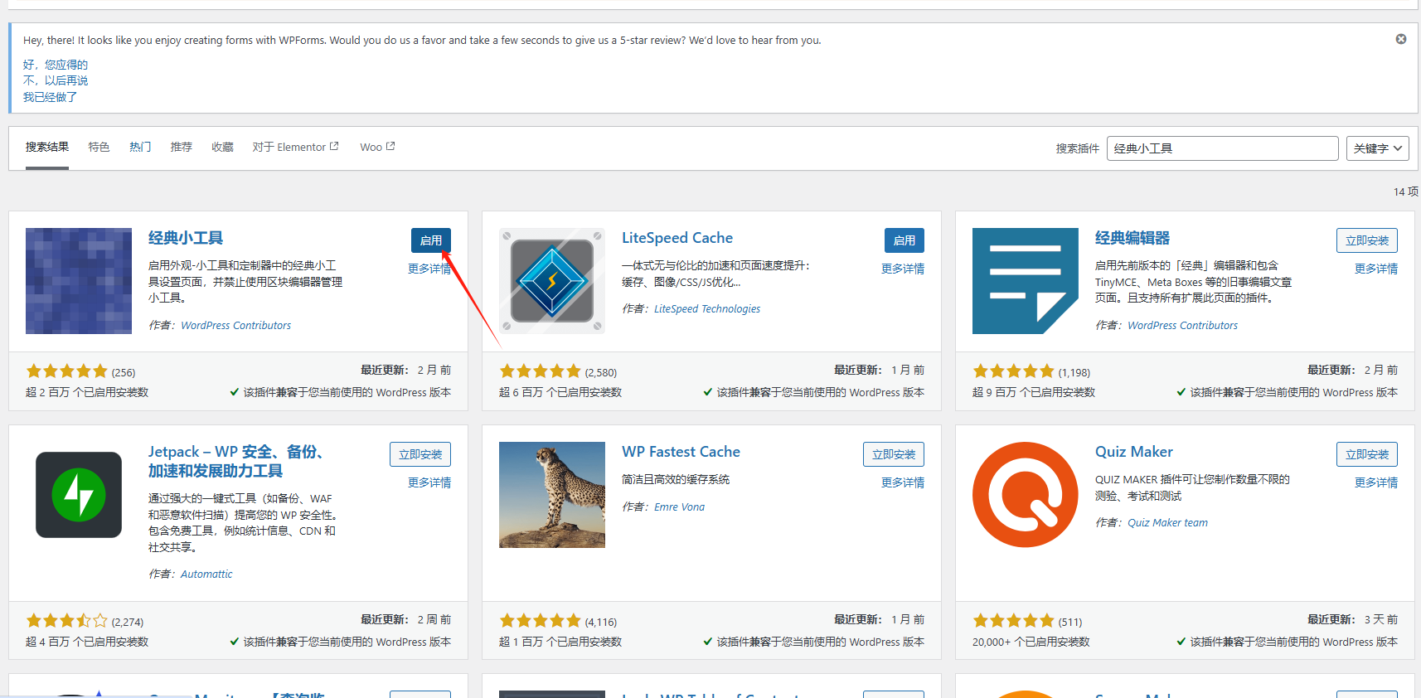Dismiss the WPForms review notice
Image resolution: width=1421 pixels, height=698 pixels.
(1400, 39)
